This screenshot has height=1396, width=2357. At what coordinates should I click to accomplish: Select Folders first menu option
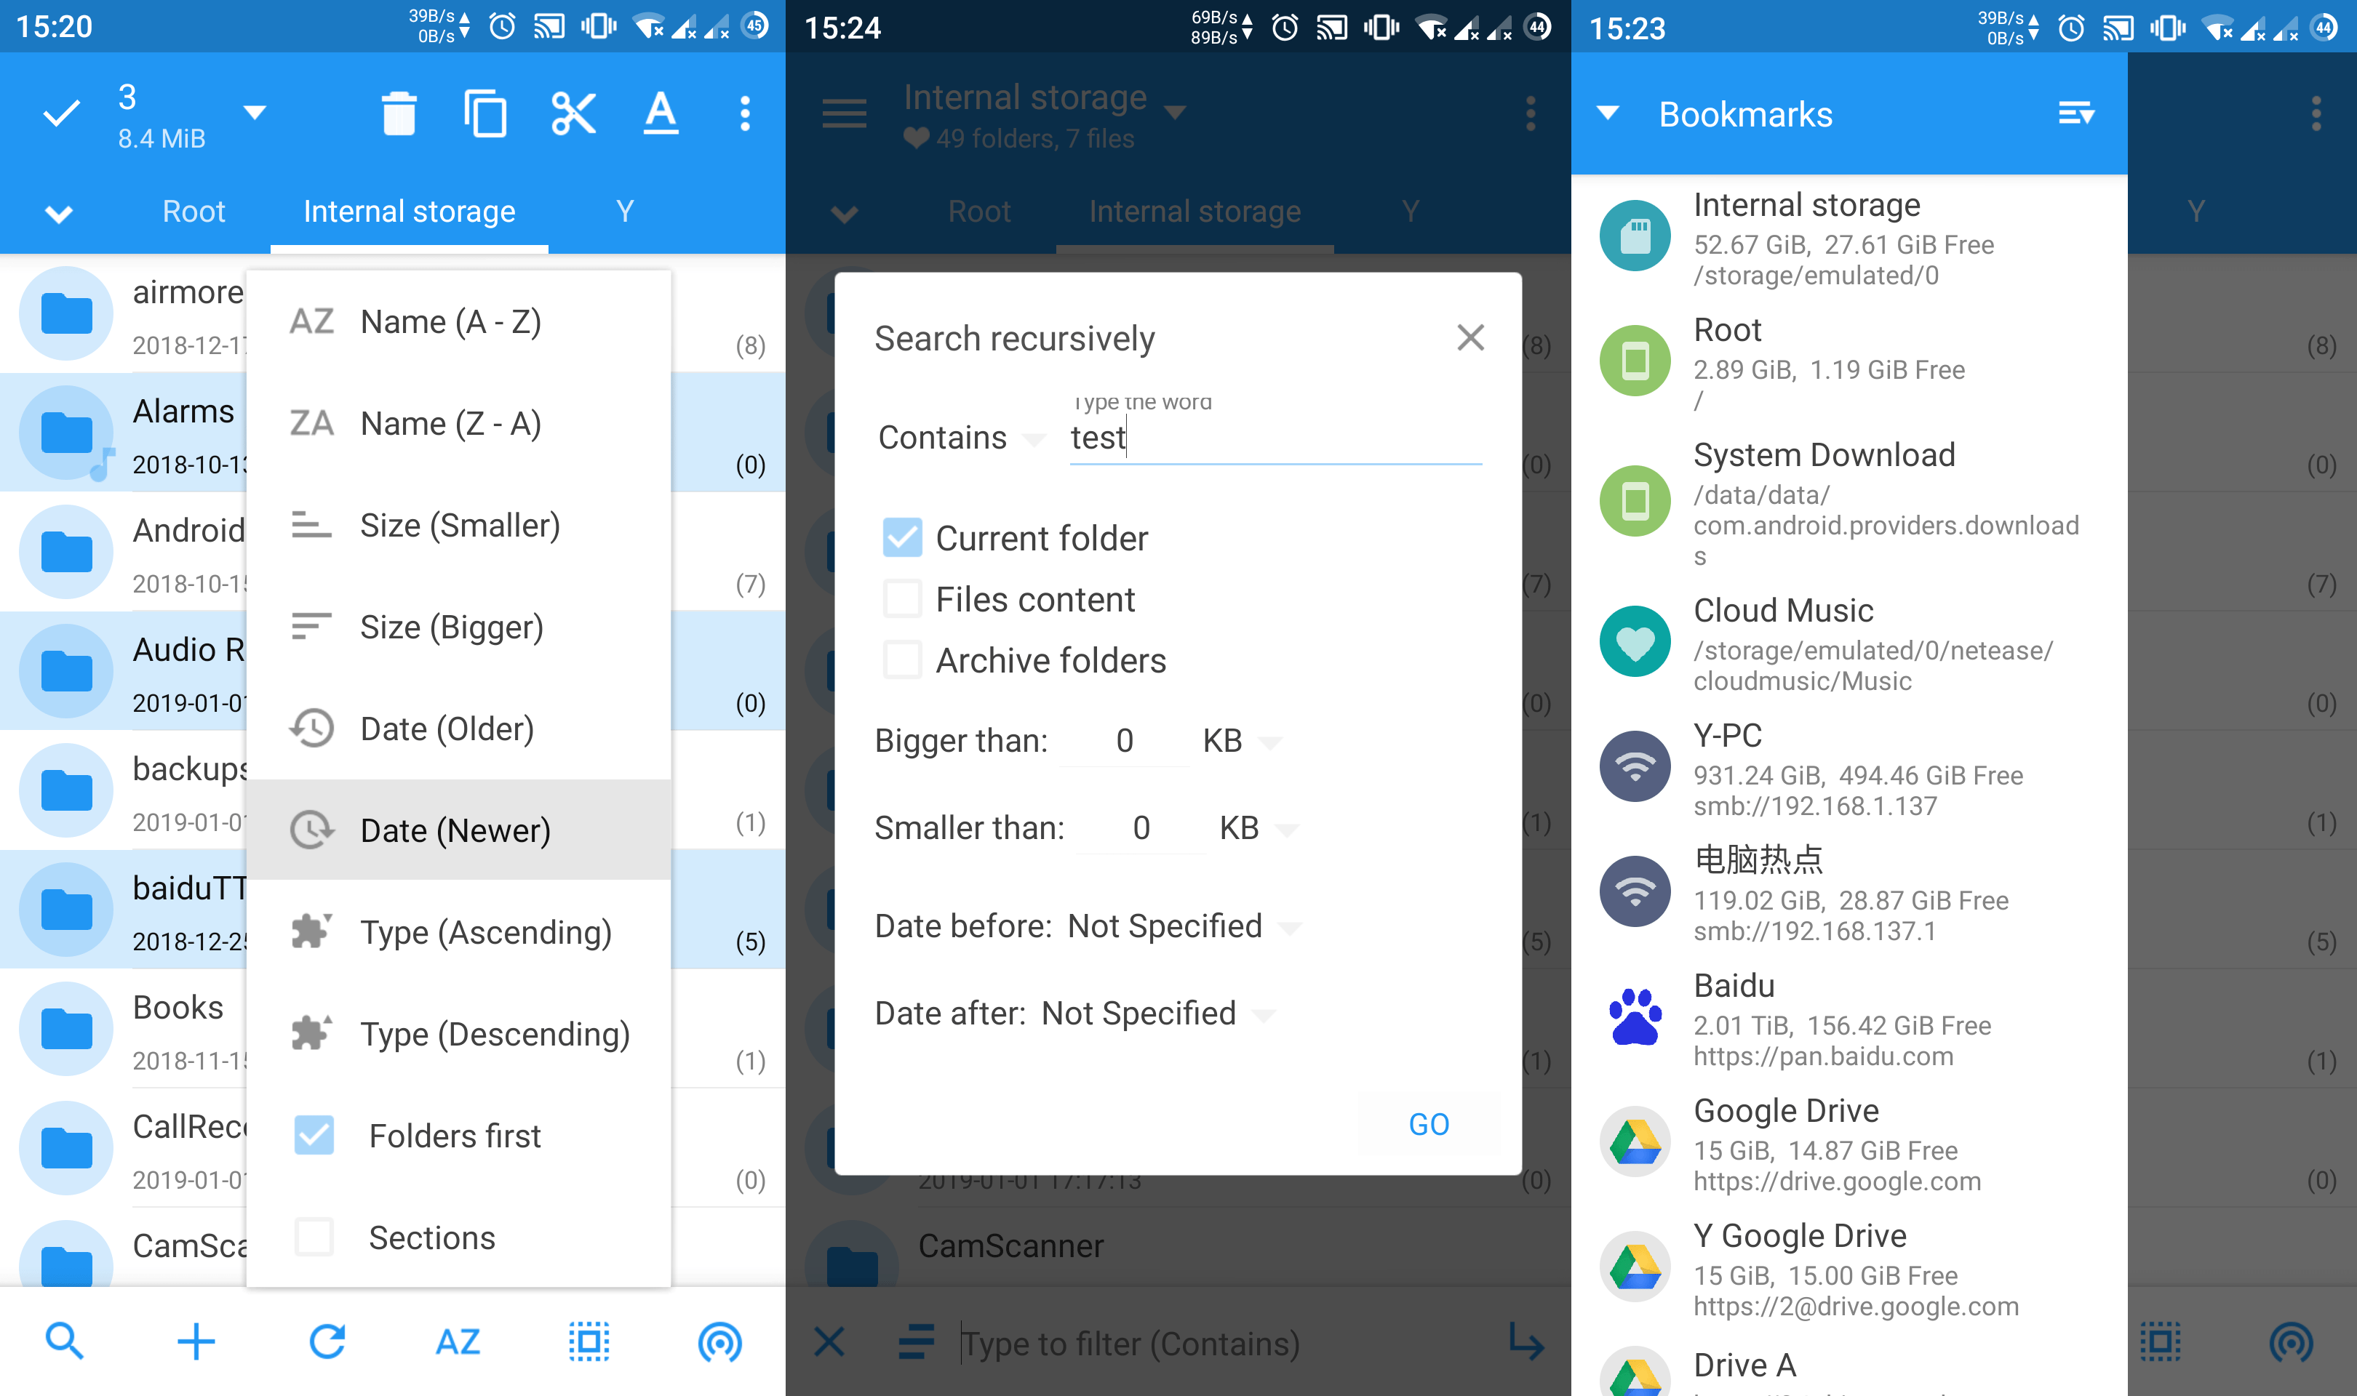[x=454, y=1136]
